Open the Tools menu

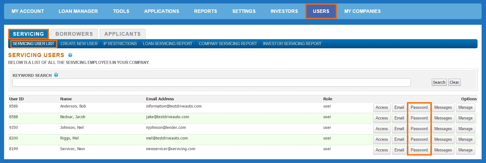(121, 11)
